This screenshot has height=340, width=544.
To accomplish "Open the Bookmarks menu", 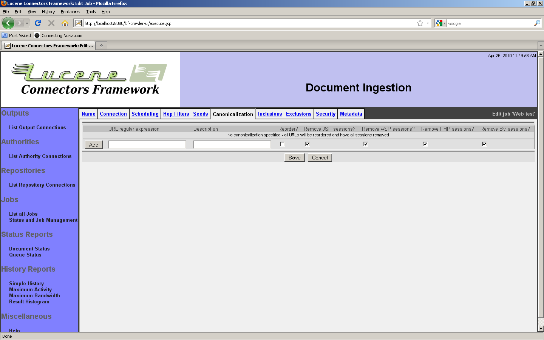I will [x=70, y=12].
